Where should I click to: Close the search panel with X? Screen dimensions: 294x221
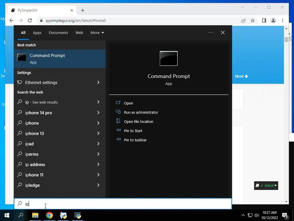click(x=223, y=33)
